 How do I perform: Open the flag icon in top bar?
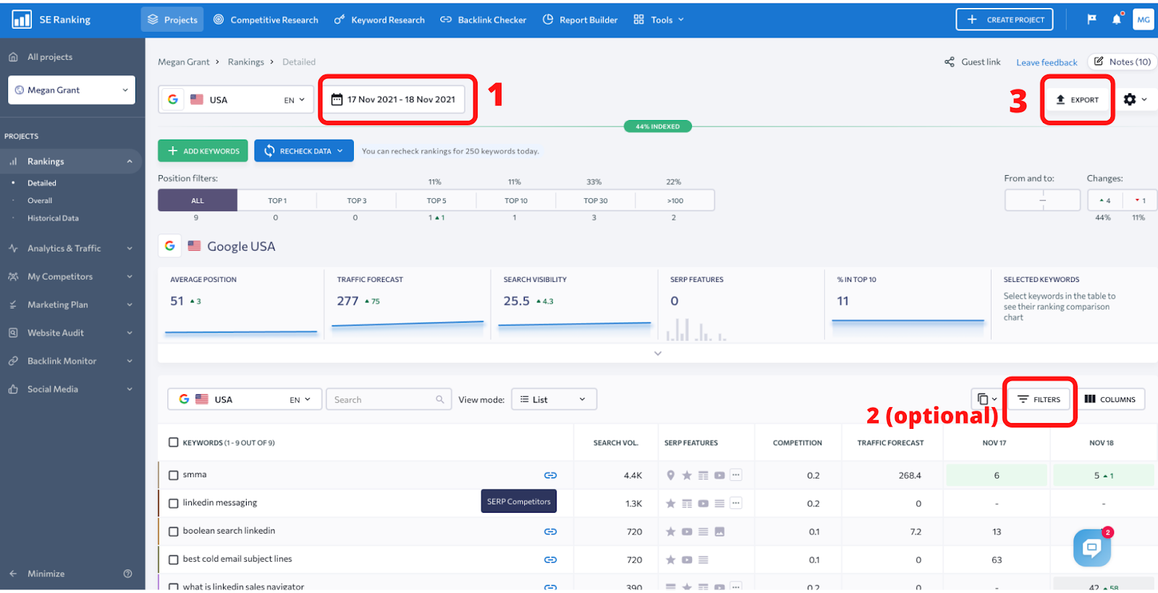[1091, 20]
